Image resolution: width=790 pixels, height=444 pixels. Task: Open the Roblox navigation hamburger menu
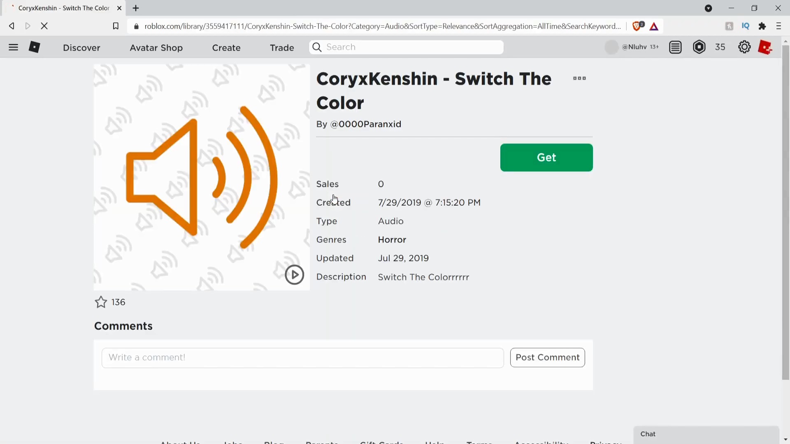pos(14,47)
